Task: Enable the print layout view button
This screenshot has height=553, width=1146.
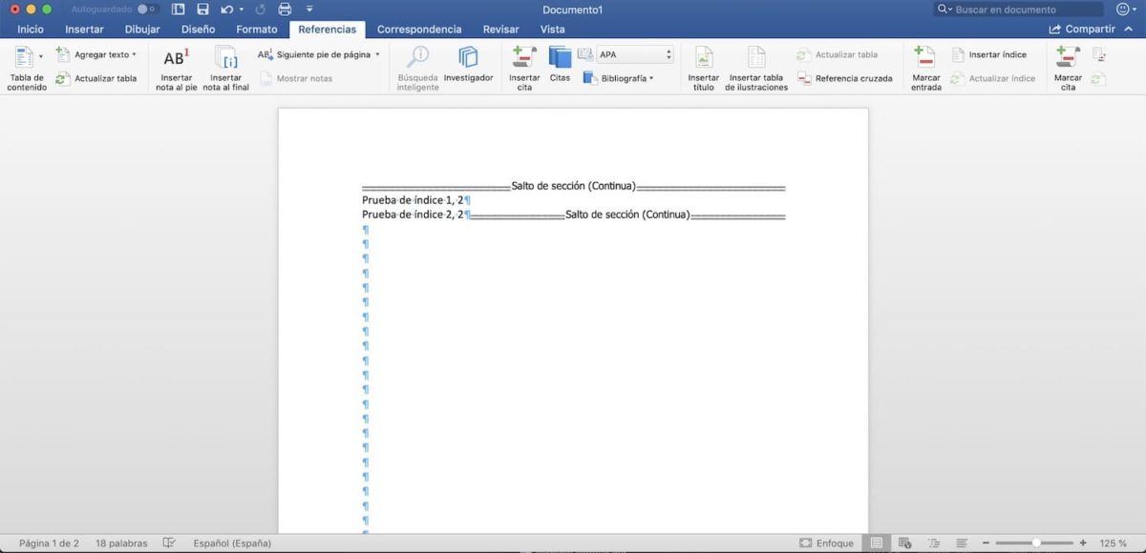Action: tap(876, 543)
